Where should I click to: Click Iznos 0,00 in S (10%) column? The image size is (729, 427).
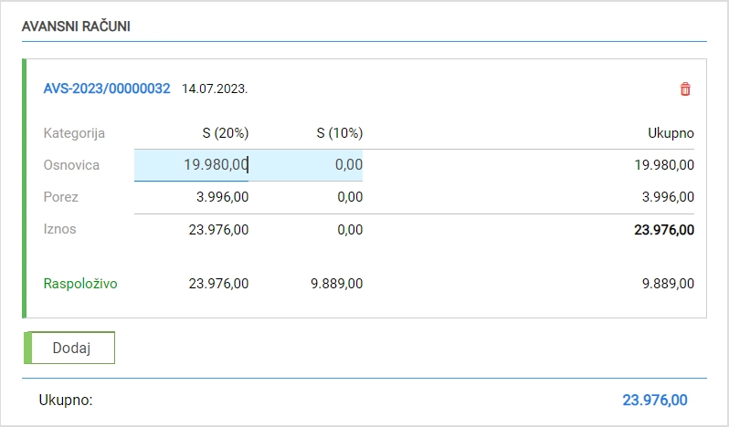(350, 230)
